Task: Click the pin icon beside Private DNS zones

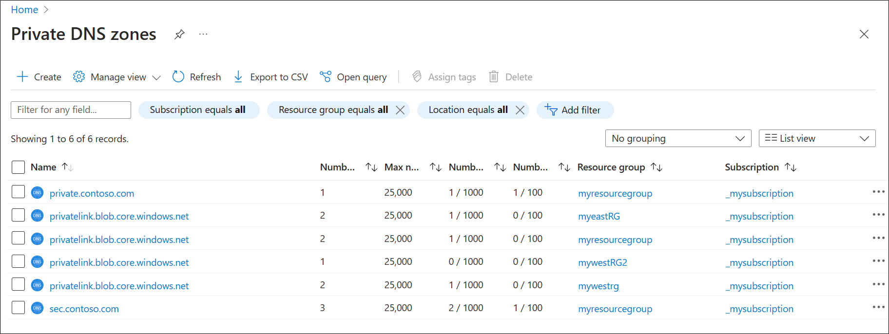Action: pyautogui.click(x=179, y=34)
